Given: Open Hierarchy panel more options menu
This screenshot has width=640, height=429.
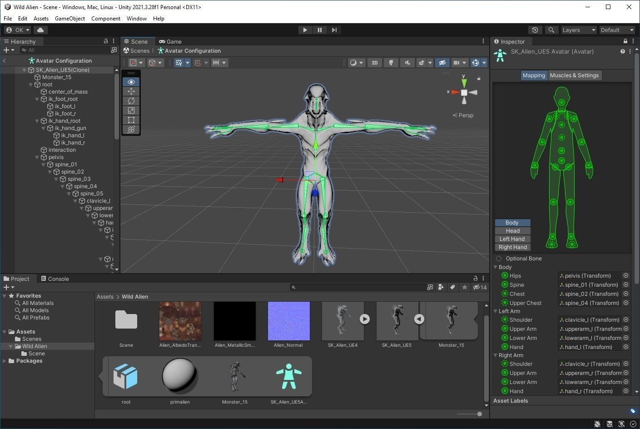Looking at the screenshot, I should point(114,41).
